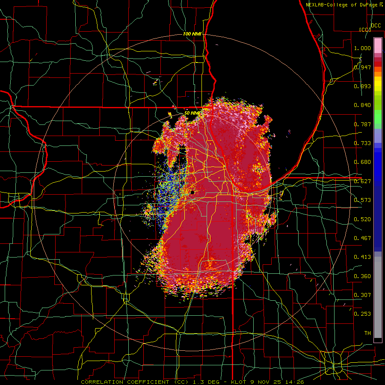Screen dimensions: 385x385
Task: Click the [CC] label by the legend
Action: coord(365,30)
